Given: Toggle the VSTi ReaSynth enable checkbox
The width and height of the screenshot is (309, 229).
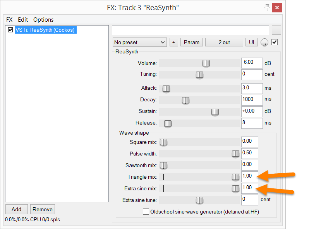Looking at the screenshot, I should tap(10, 30).
